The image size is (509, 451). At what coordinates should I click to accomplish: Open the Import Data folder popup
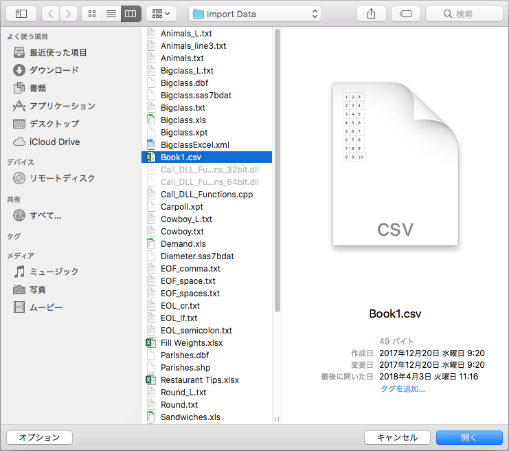255,14
